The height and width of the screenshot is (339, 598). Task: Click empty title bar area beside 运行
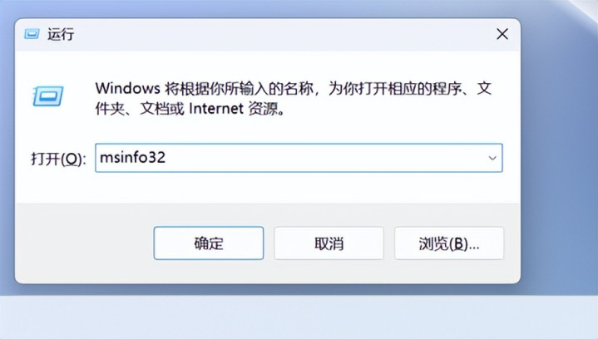point(282,34)
